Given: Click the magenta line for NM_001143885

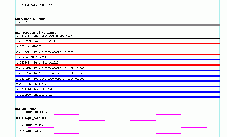Looking at the screenshot, I should [117, 133].
